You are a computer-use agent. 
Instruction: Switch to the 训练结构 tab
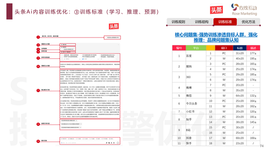click(x=202, y=22)
